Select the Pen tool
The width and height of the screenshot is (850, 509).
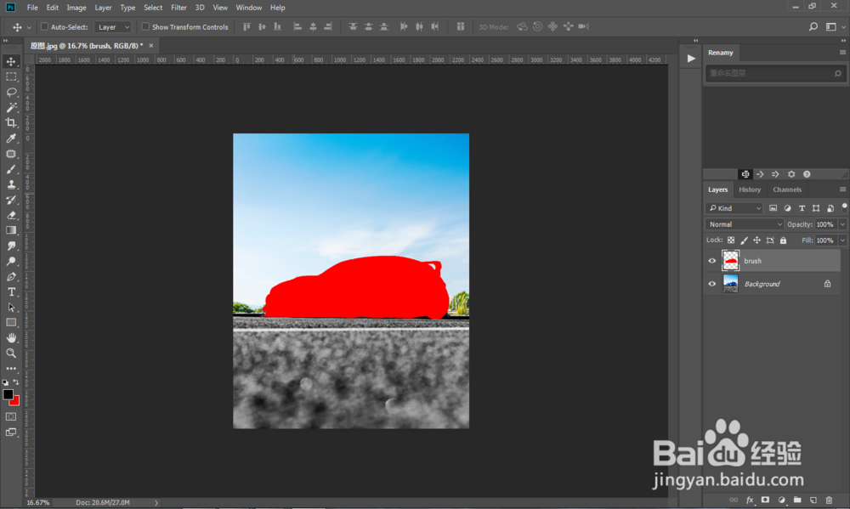[11, 276]
